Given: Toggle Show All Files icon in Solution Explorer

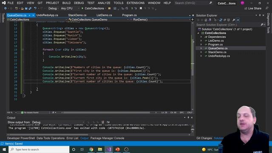Looking at the screenshot, I should pos(229,20).
